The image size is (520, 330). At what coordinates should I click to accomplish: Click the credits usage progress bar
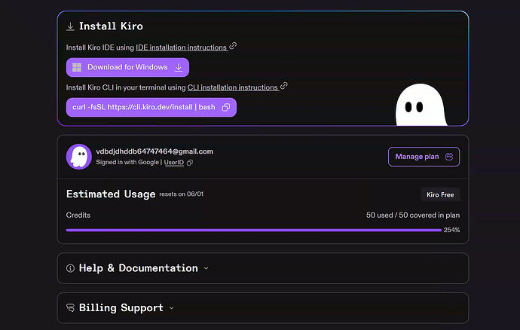click(254, 230)
